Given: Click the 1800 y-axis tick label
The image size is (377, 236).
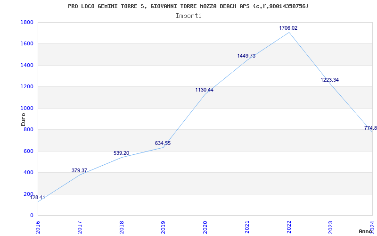Looking at the screenshot, I should coord(27,22).
